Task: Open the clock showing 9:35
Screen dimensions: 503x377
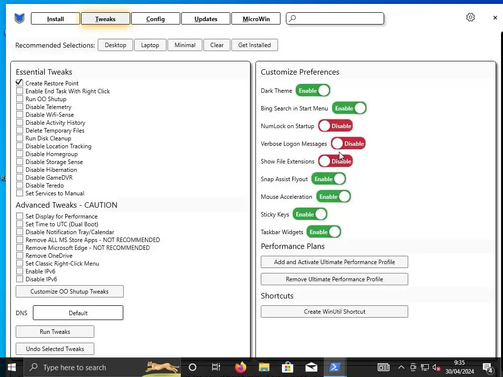Action: (x=459, y=367)
